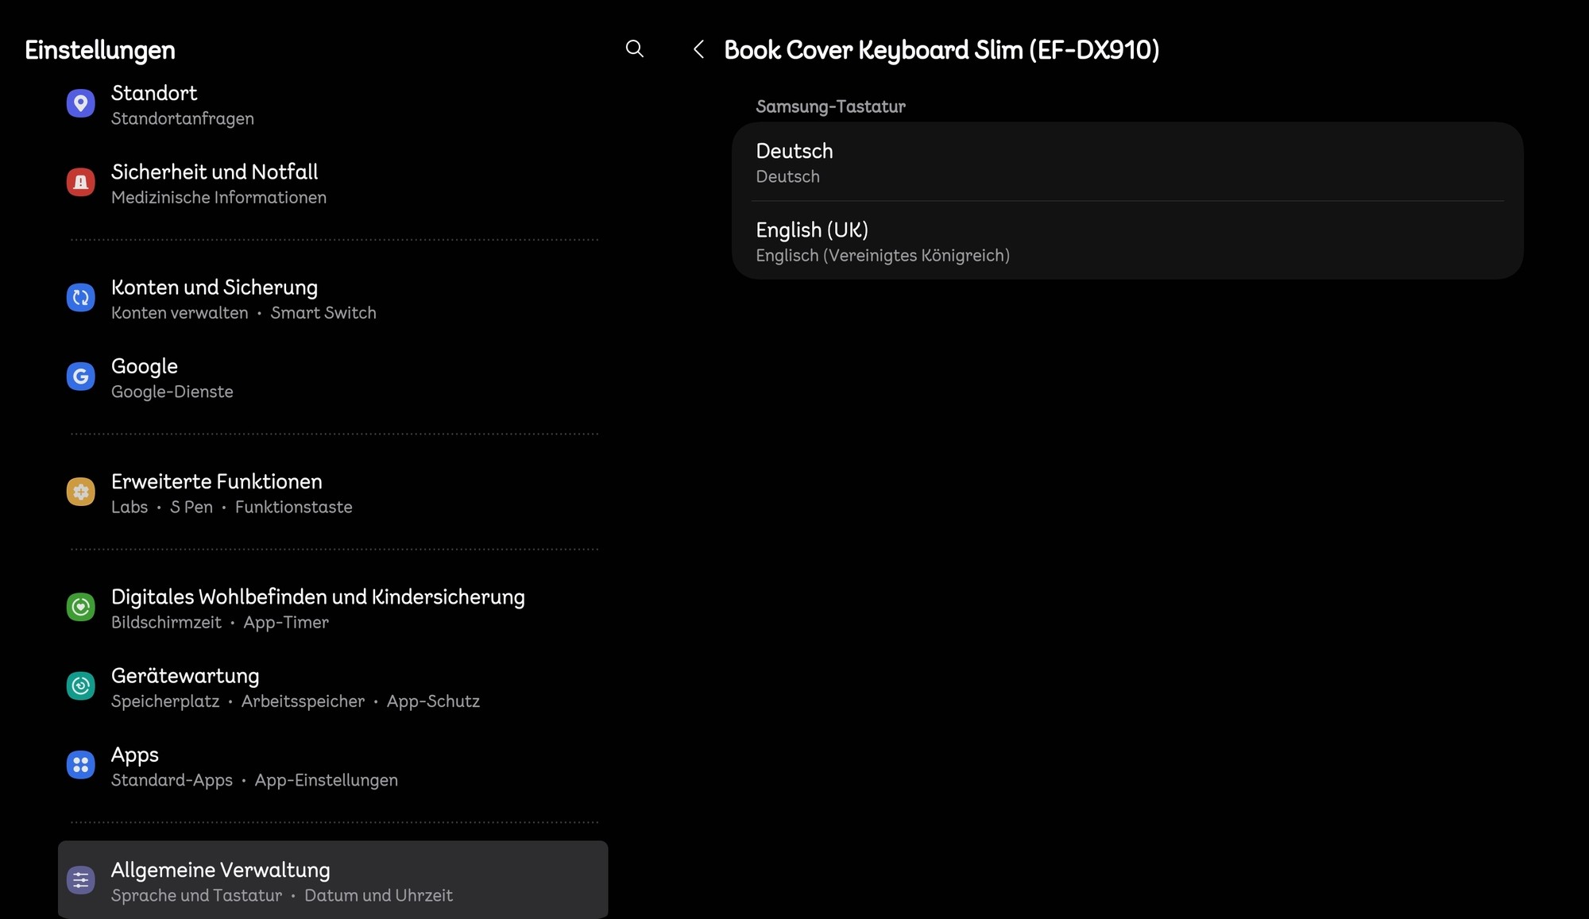The image size is (1589, 919).
Task: Click the Standortanfragen subtitle
Action: coord(183,118)
